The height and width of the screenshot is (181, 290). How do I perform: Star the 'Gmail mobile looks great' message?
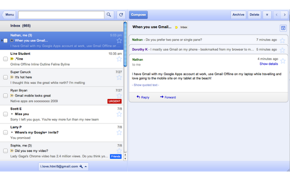(119, 95)
